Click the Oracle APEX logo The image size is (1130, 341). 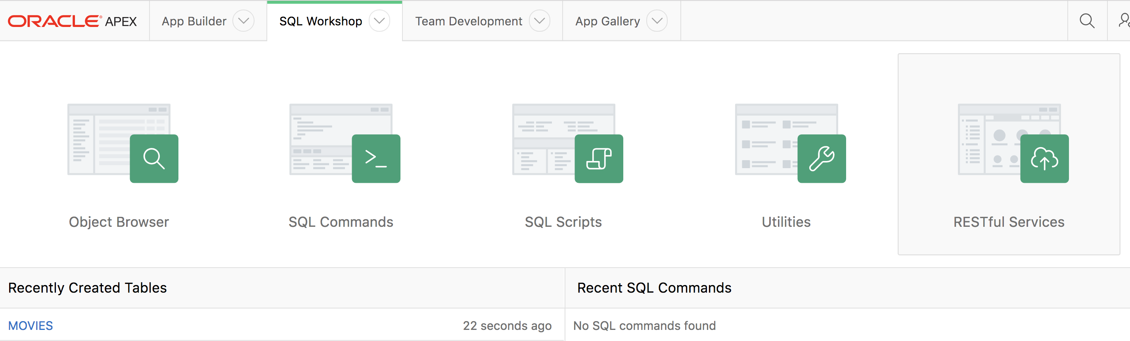tap(73, 21)
